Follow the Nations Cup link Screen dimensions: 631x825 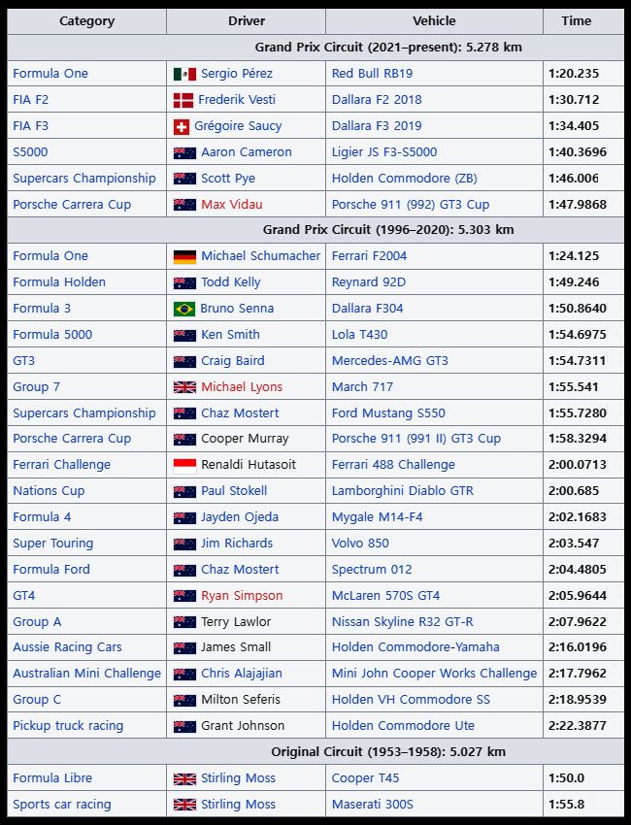point(49,491)
